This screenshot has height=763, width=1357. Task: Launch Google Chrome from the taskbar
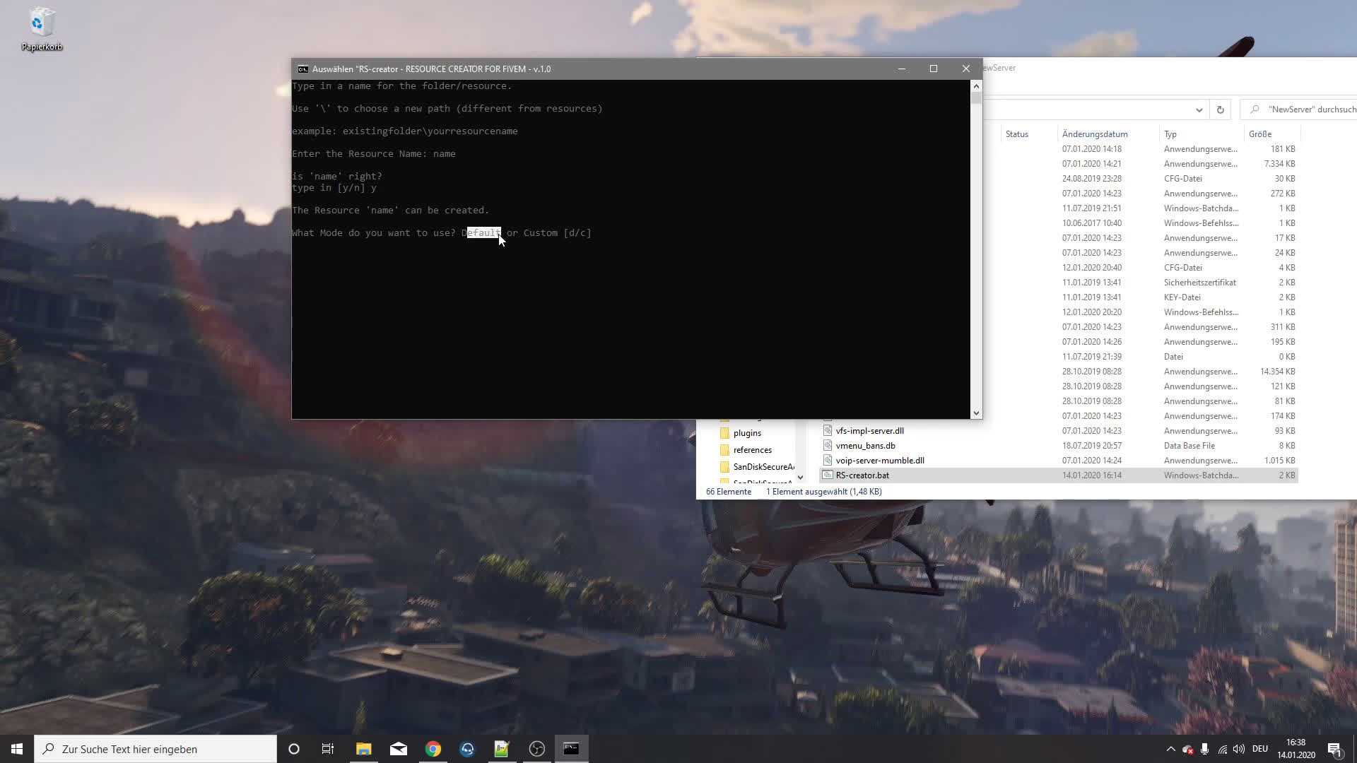pos(433,749)
